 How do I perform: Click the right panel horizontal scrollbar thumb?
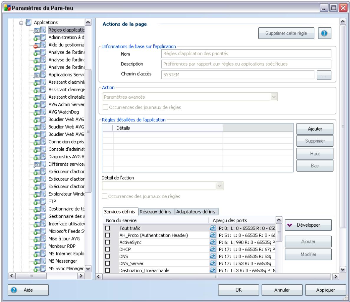[216, 277]
